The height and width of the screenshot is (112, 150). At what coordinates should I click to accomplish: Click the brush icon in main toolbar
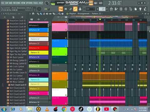coord(71,9)
